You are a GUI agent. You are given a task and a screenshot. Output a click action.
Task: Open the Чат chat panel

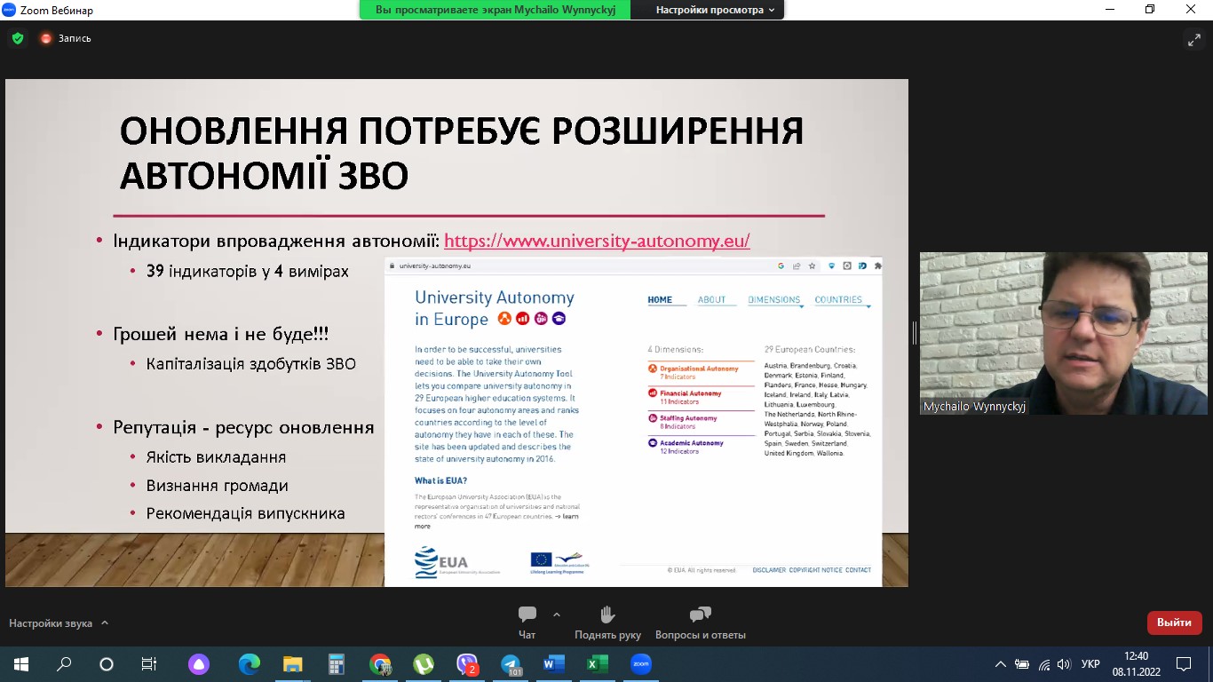(x=527, y=622)
